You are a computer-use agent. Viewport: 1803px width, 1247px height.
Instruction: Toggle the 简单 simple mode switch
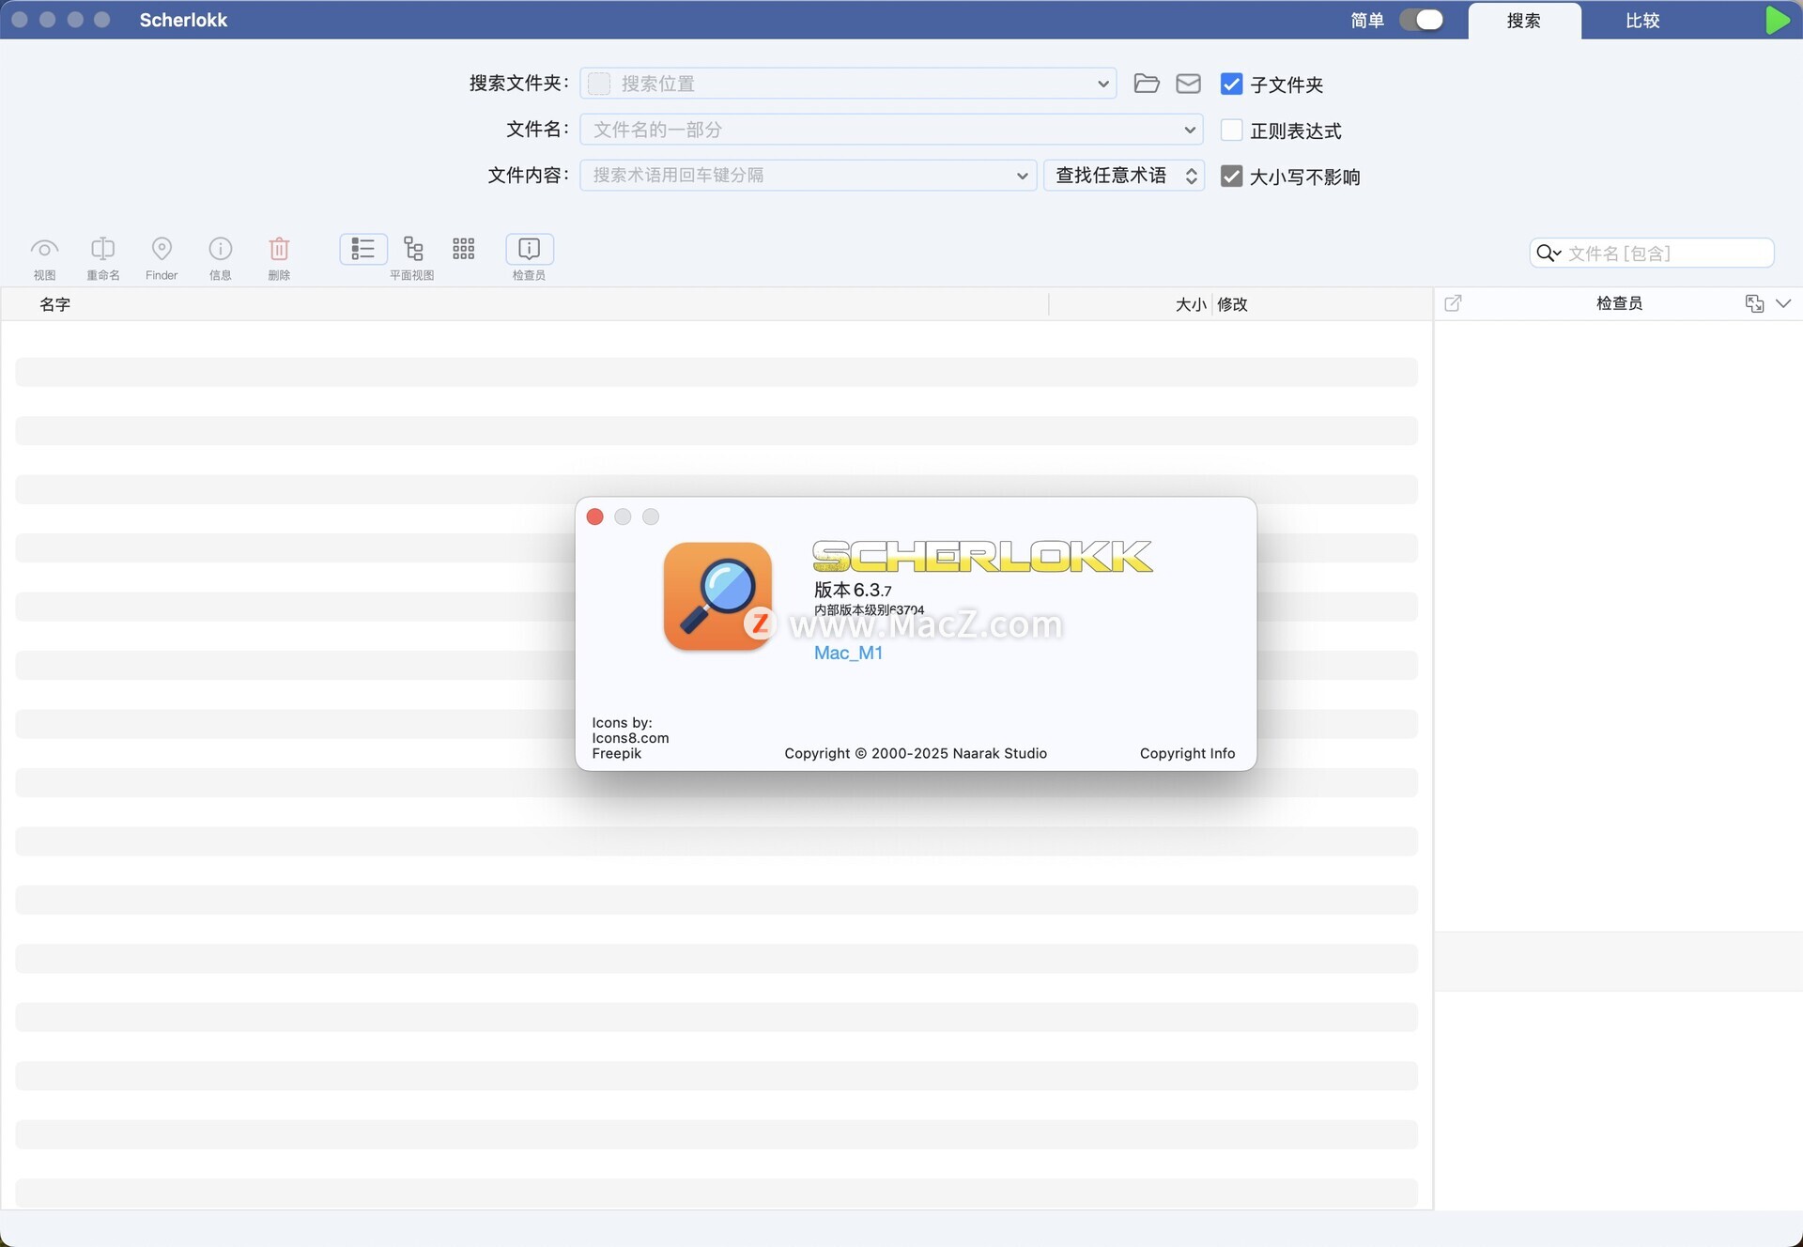(x=1421, y=20)
